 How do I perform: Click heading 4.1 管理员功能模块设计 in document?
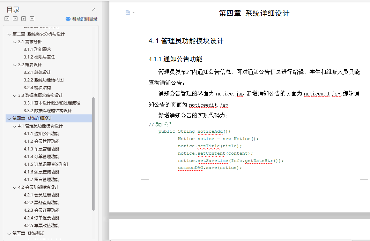pos(186,41)
